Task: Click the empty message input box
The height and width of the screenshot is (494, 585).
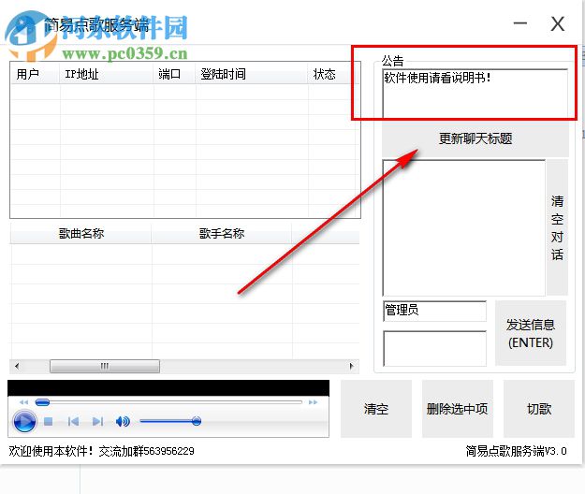Action: (x=434, y=348)
